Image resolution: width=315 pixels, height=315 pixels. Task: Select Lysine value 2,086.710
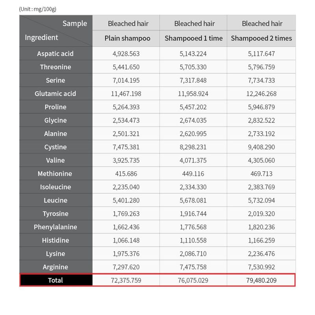(x=193, y=254)
